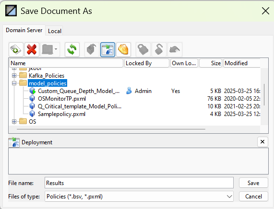Close the Deployment panel
The image size is (274, 209).
pos(262,142)
